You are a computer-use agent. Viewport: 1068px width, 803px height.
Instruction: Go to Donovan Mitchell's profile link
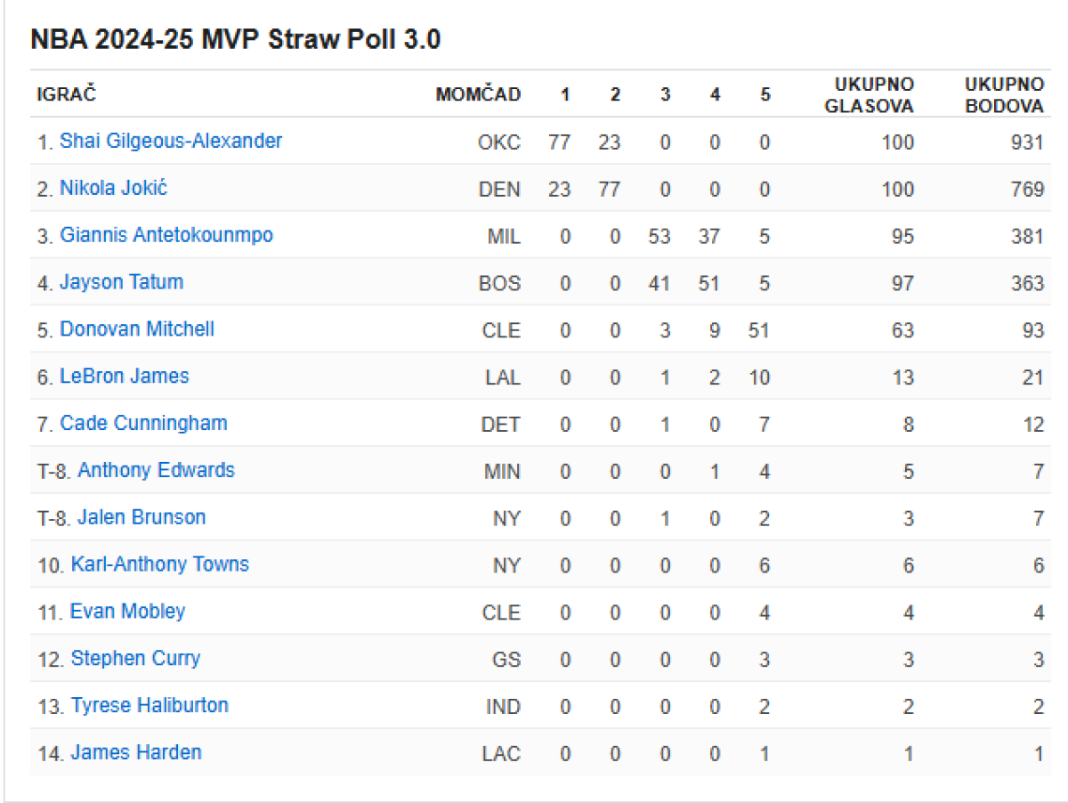click(137, 329)
